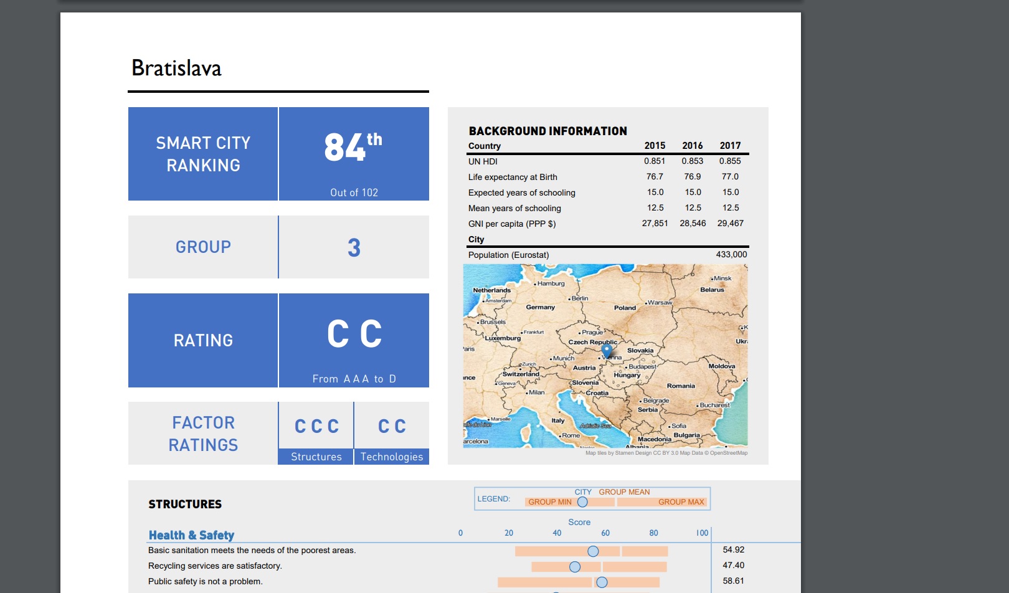Image resolution: width=1009 pixels, height=593 pixels.
Task: Click the score circle for basic sanitation row
Action: pyautogui.click(x=593, y=551)
